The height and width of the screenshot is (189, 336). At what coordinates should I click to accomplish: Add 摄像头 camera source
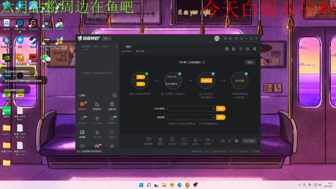click(160, 141)
